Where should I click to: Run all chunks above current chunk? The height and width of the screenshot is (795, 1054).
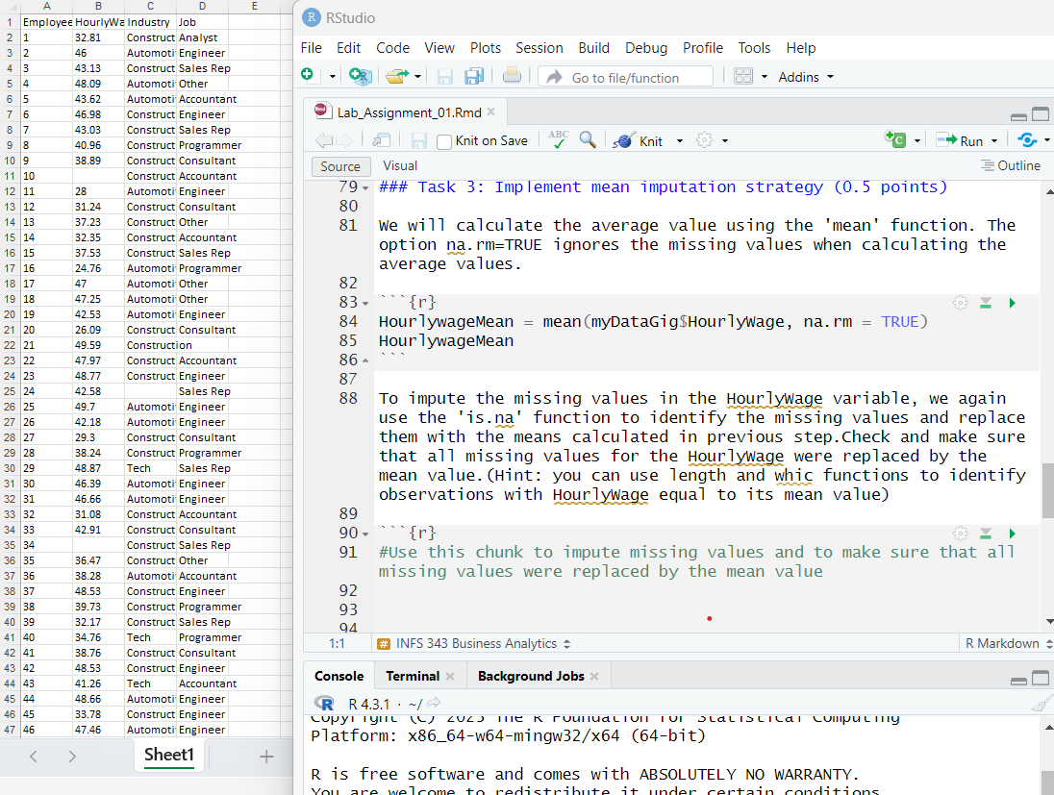click(983, 302)
